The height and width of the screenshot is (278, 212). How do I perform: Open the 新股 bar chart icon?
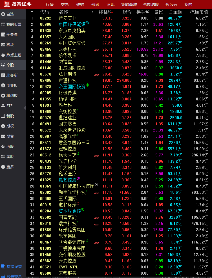(3, 116)
